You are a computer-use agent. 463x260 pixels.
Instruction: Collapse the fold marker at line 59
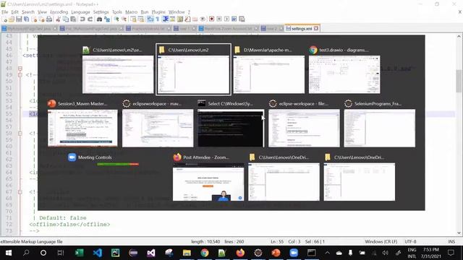point(20,133)
